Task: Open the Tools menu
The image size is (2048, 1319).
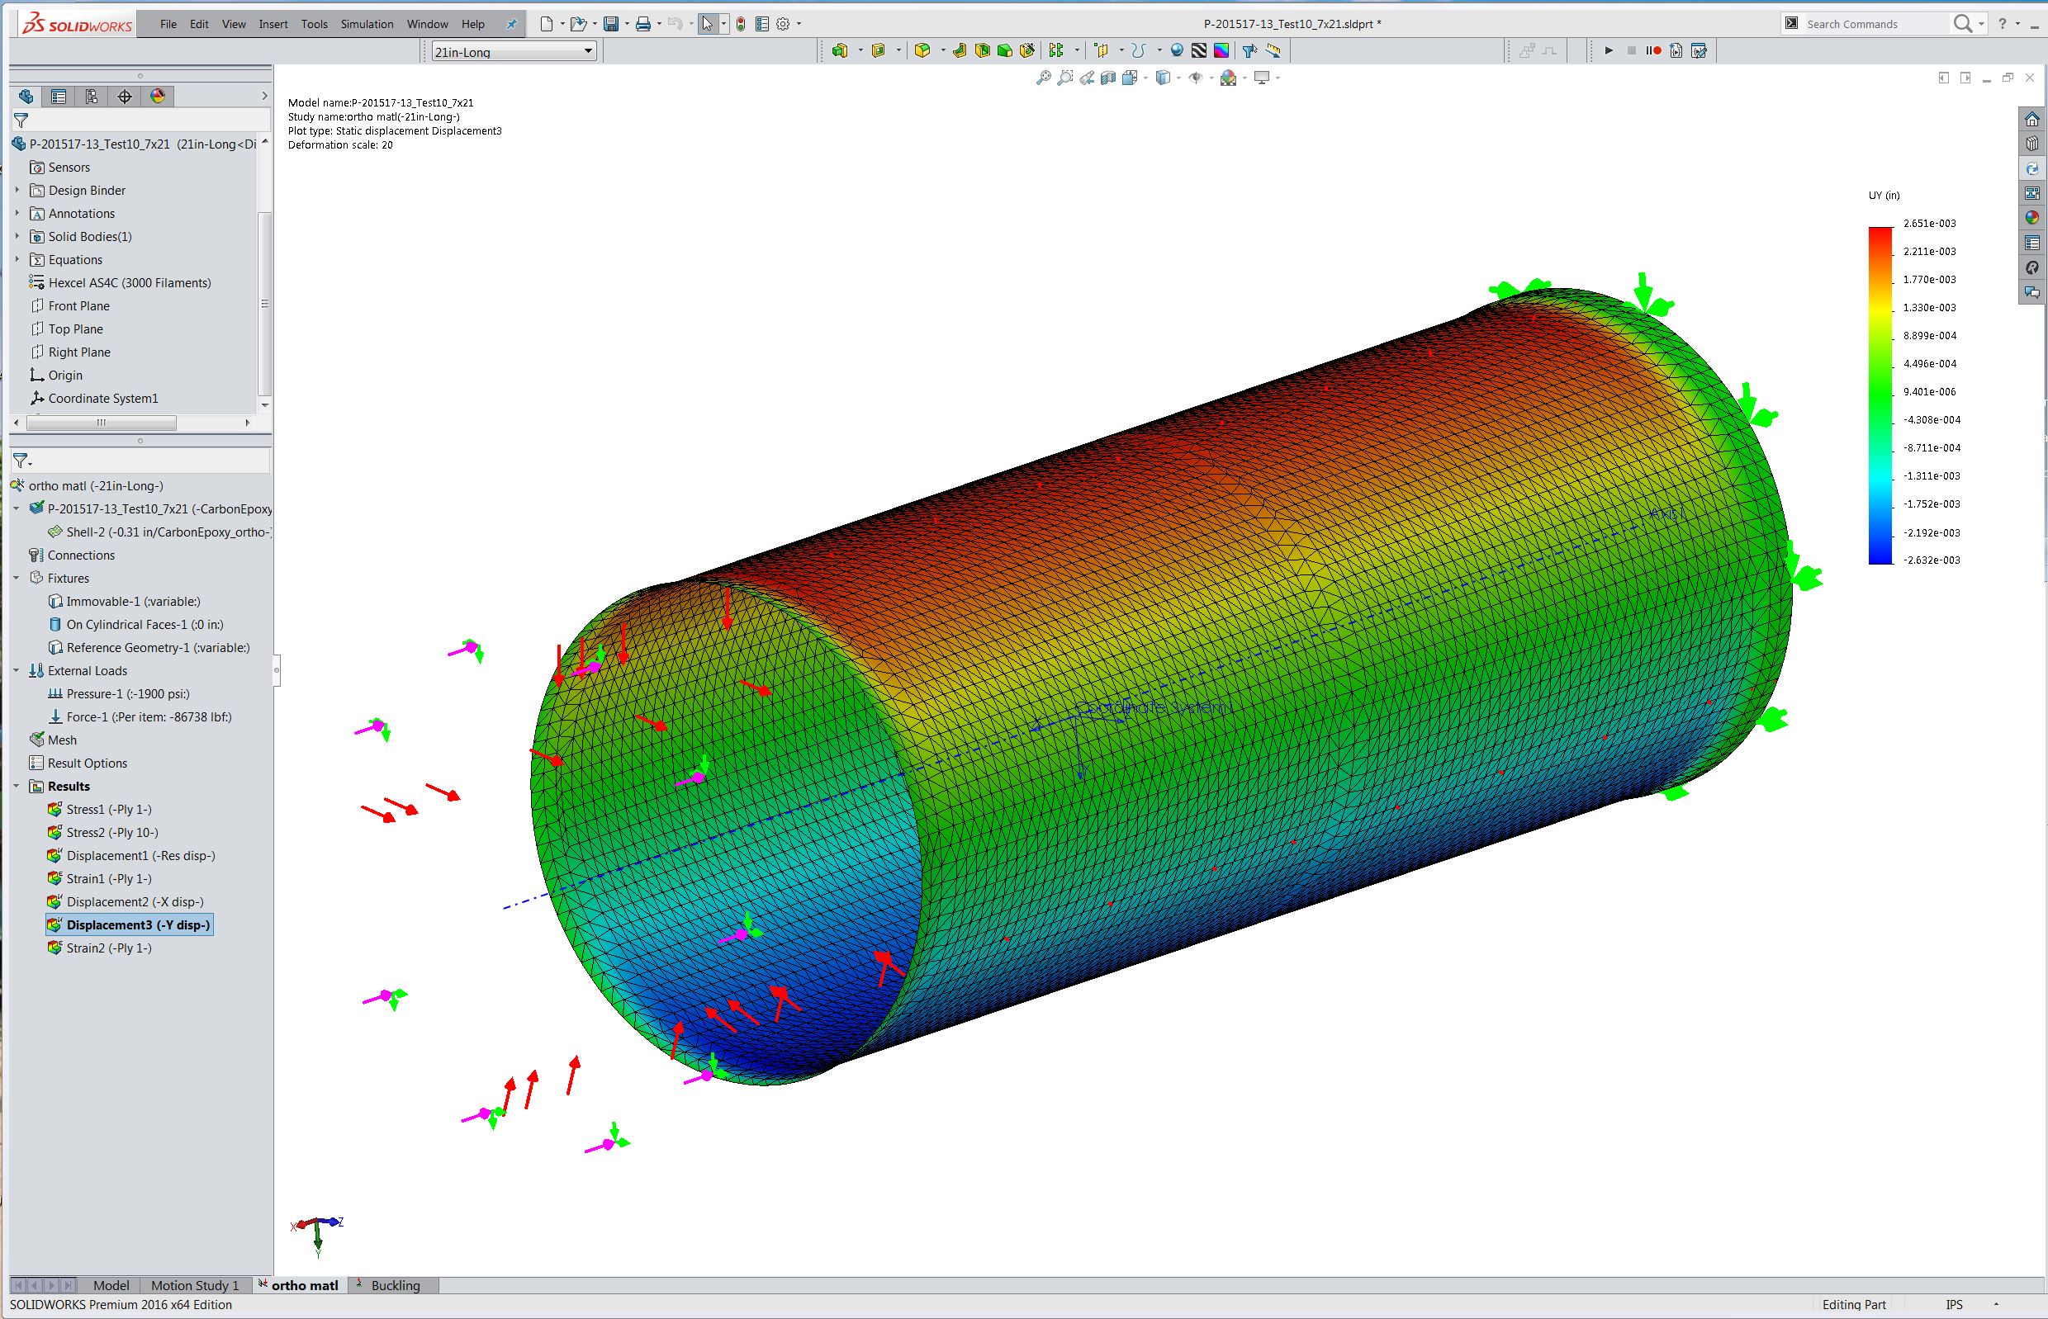Action: (315, 24)
